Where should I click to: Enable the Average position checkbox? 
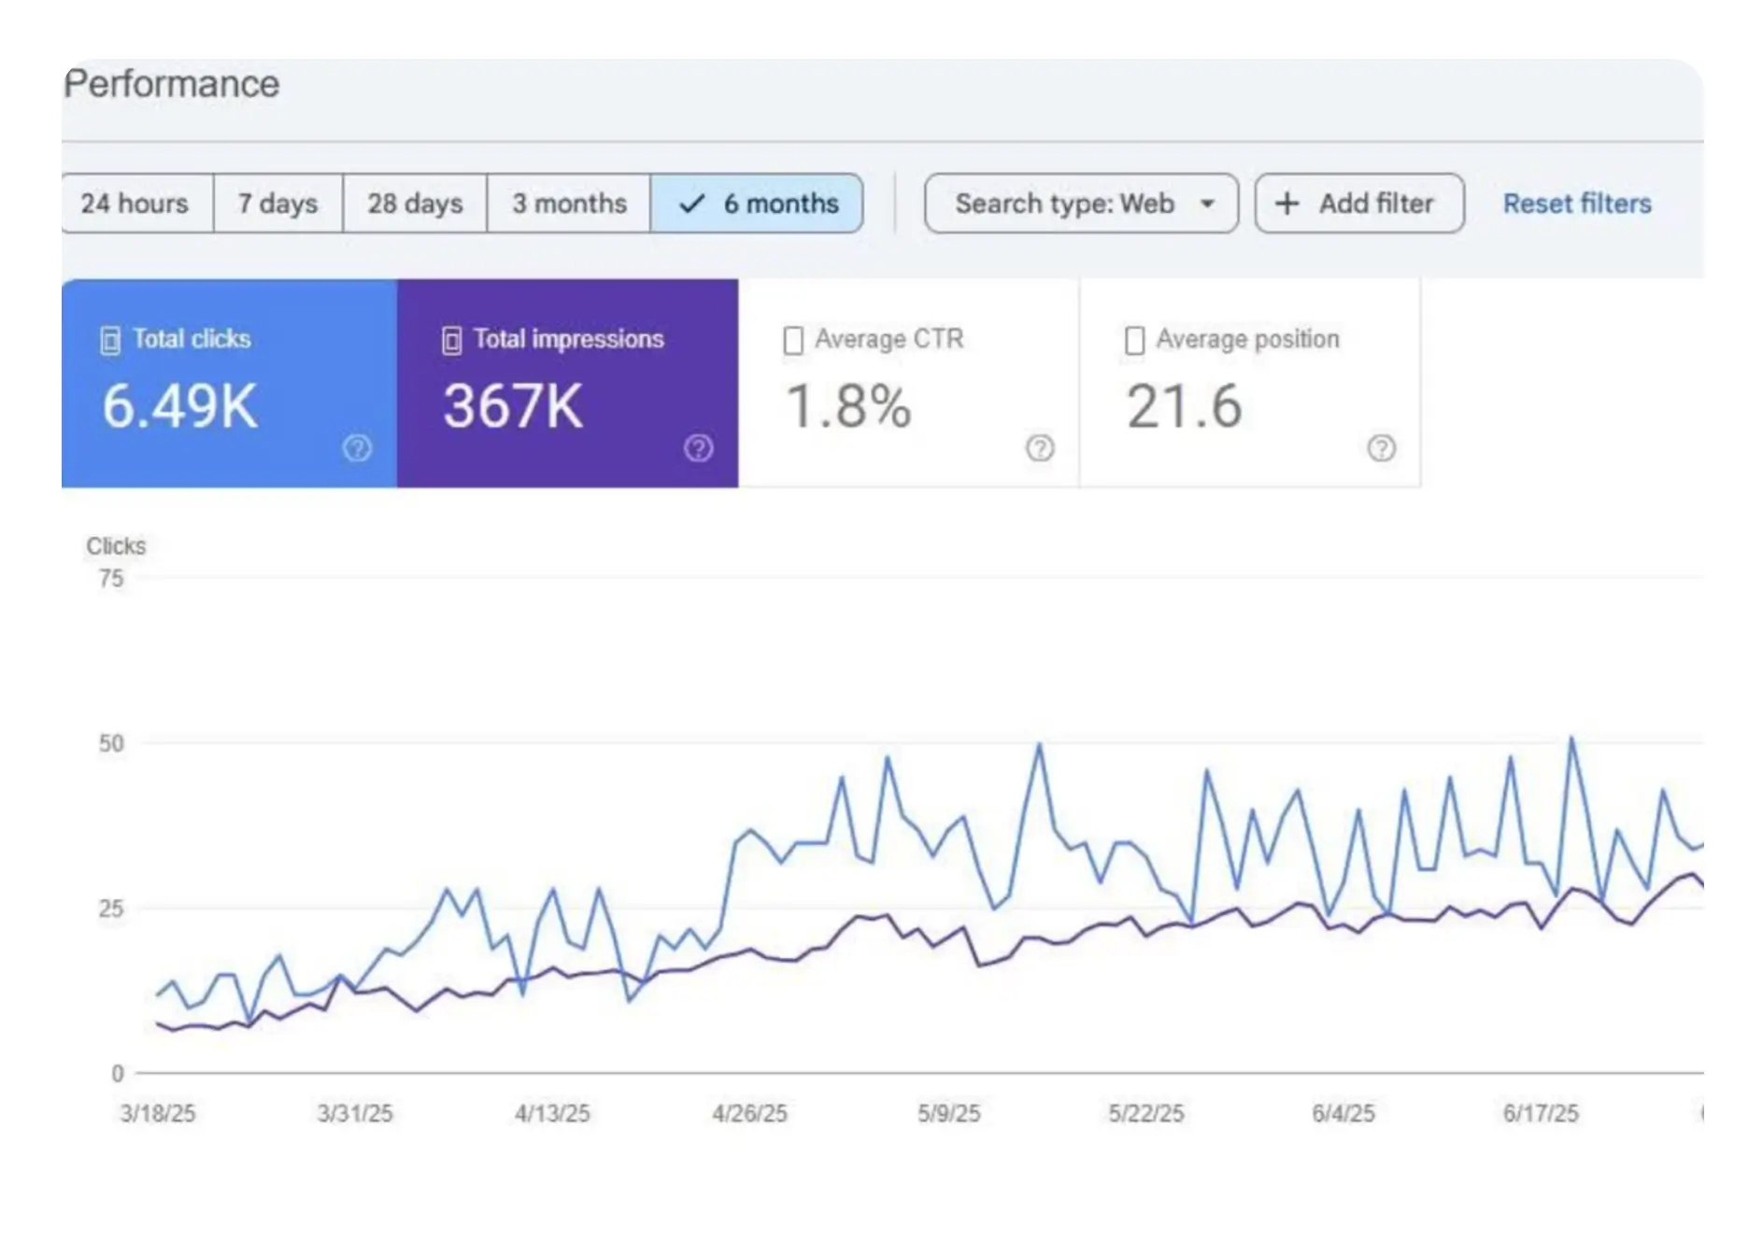click(1134, 340)
